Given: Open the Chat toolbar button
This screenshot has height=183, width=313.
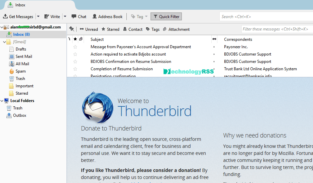Looking at the screenshot, I should point(79,16).
